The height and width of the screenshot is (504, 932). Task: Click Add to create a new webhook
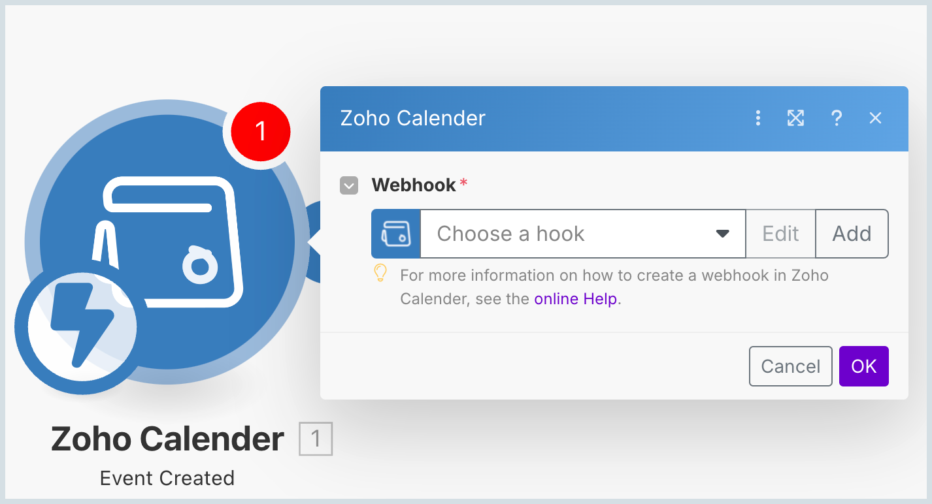[852, 234]
